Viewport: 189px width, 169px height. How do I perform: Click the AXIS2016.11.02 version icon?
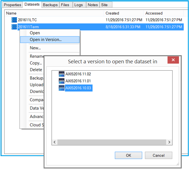click(x=62, y=74)
